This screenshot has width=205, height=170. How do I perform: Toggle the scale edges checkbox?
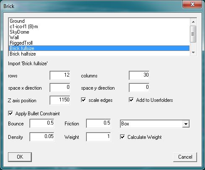(83, 100)
